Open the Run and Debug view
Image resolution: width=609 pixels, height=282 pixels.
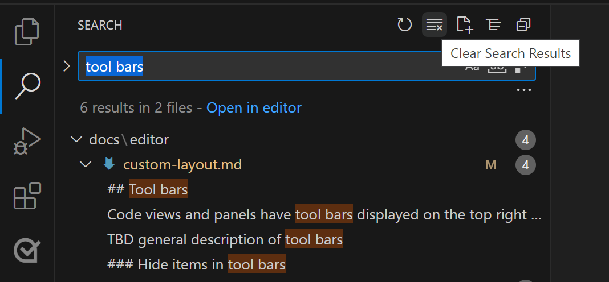(27, 140)
